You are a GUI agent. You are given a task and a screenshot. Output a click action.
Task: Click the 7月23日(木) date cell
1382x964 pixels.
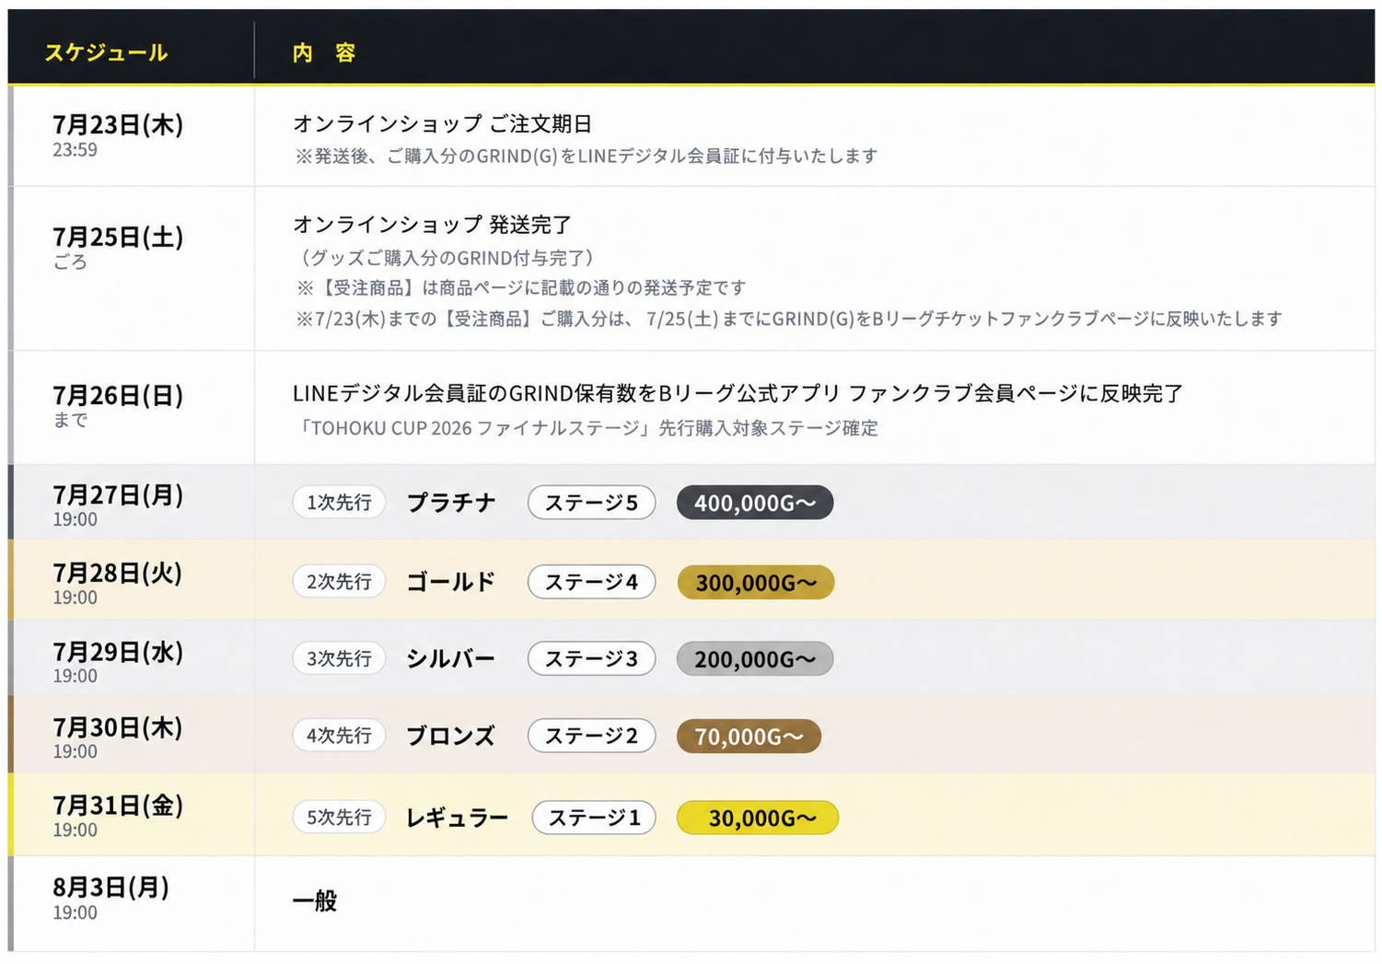[118, 124]
